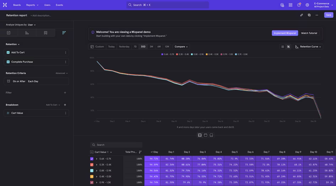The width and height of the screenshot is (336, 186).
Task: Open the settings gear icon
Action: coord(307,5)
